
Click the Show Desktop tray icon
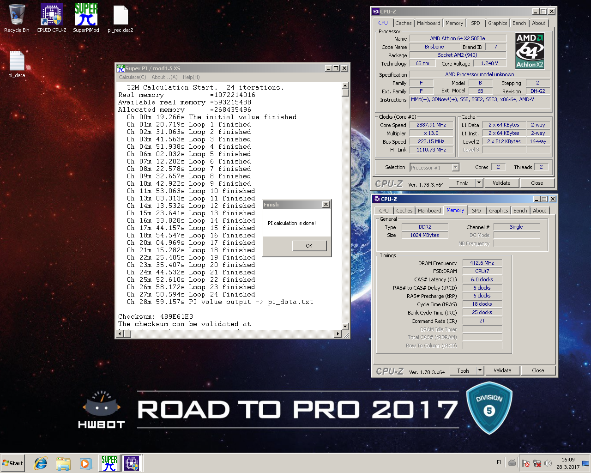pyautogui.click(x=585, y=463)
